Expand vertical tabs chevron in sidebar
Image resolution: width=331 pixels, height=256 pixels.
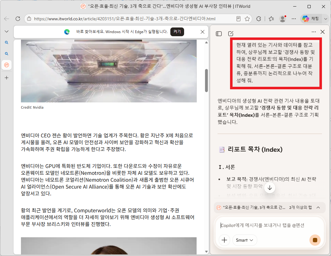[7, 32]
